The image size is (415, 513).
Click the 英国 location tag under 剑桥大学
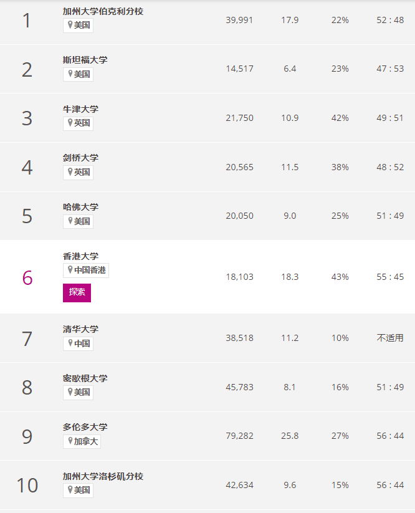point(78,172)
